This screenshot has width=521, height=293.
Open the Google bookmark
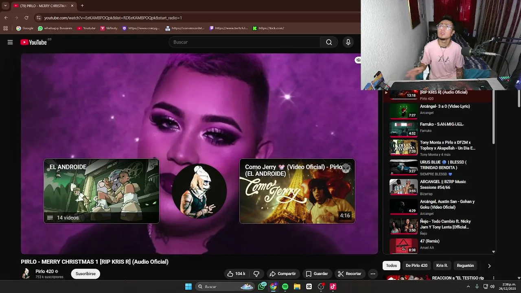tap(25, 28)
